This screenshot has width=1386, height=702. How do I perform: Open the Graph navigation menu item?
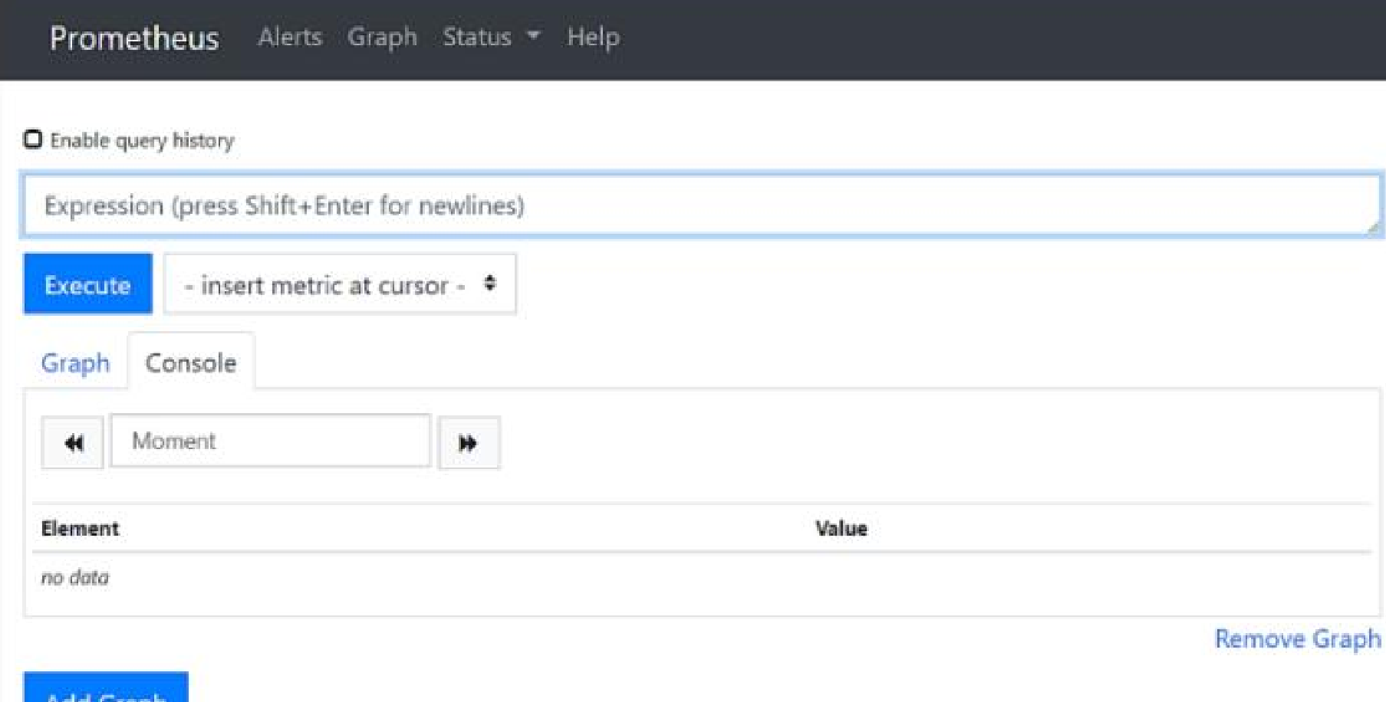382,37
